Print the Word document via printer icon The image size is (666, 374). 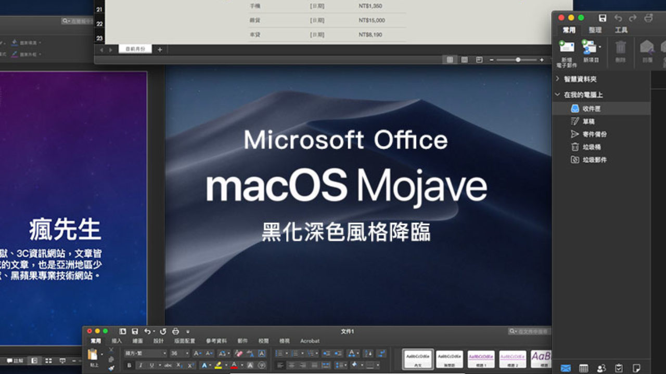point(175,331)
